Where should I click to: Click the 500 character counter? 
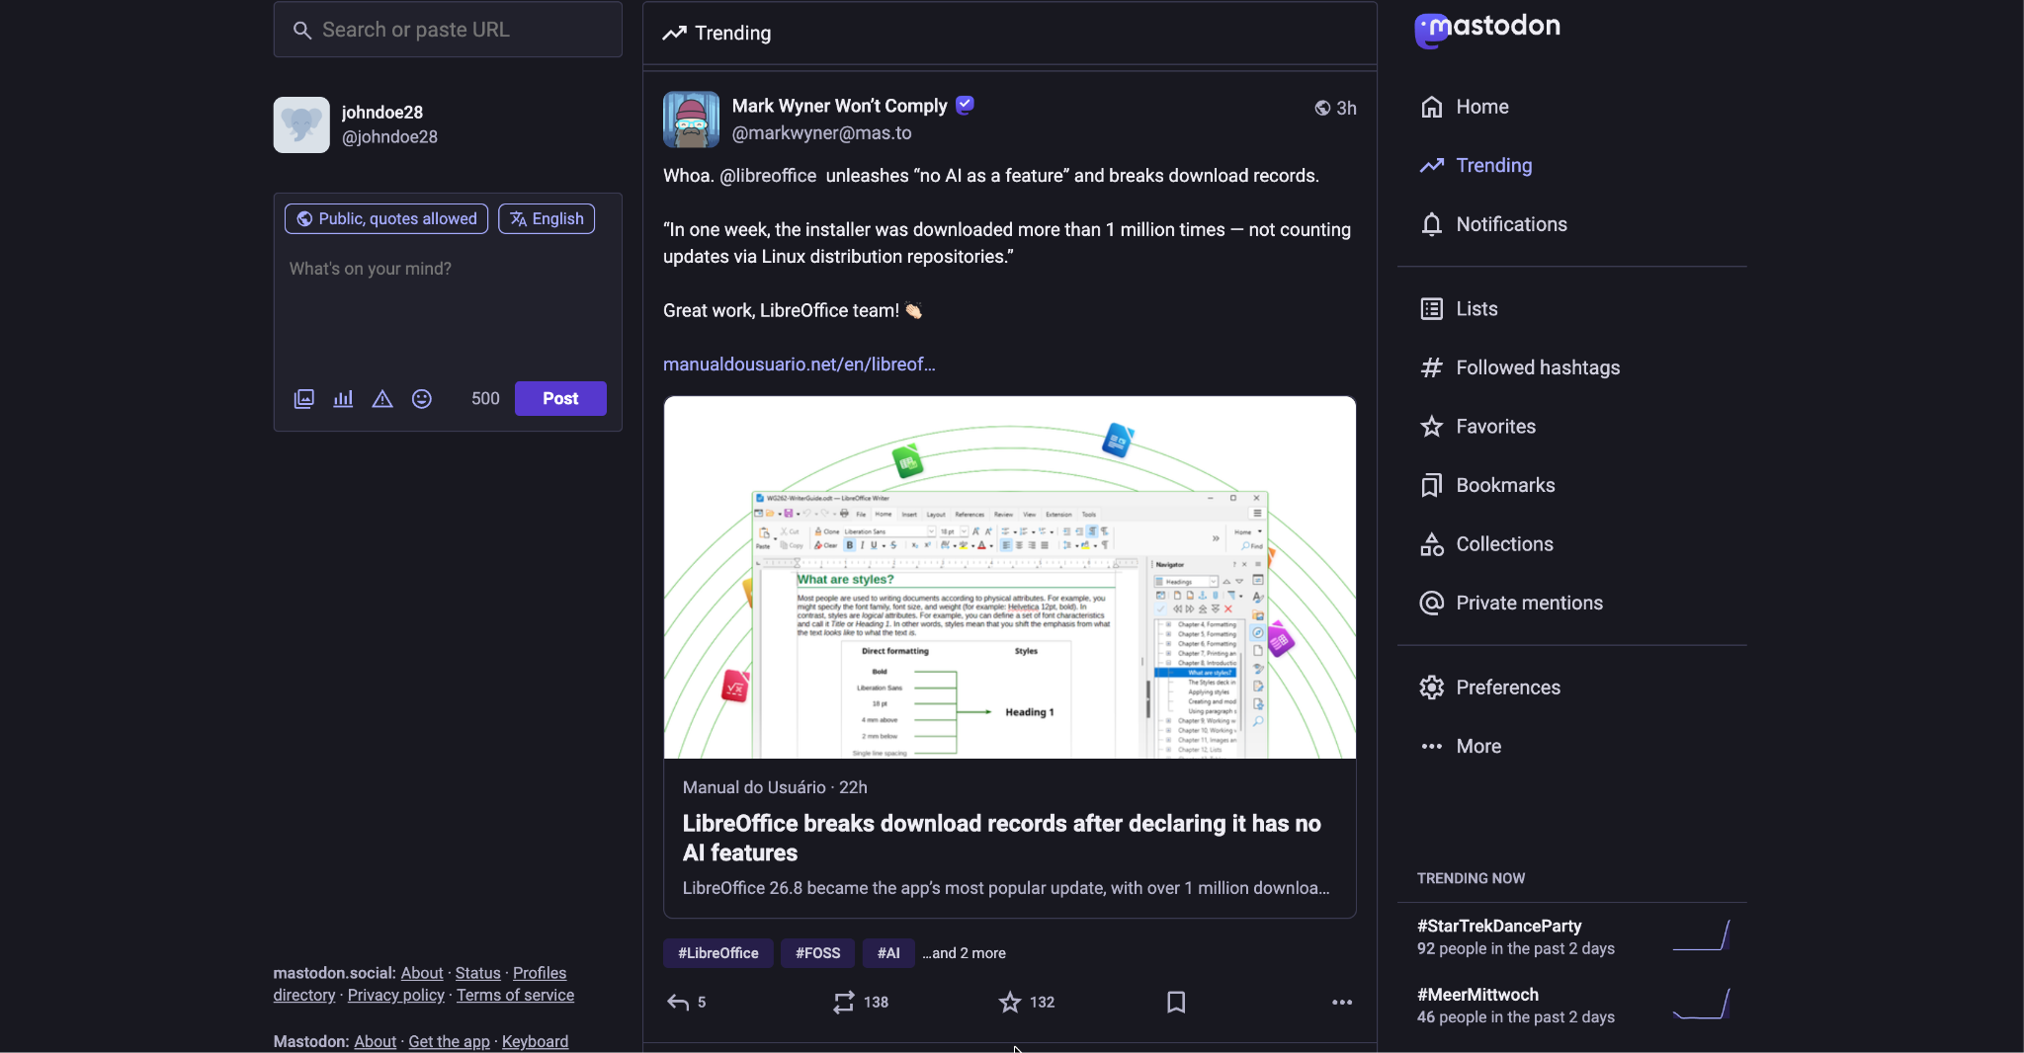(x=485, y=399)
